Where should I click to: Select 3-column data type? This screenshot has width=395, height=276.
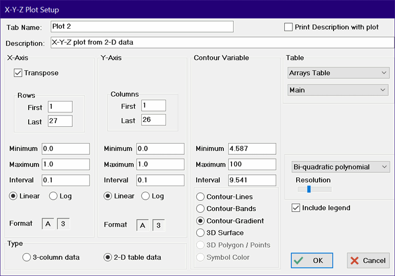point(27,258)
